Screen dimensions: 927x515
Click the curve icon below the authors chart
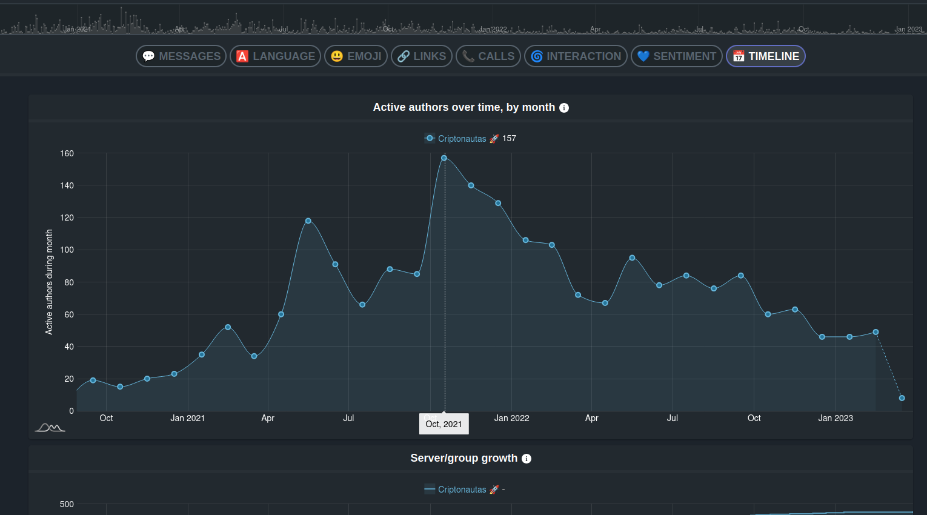tap(50, 428)
